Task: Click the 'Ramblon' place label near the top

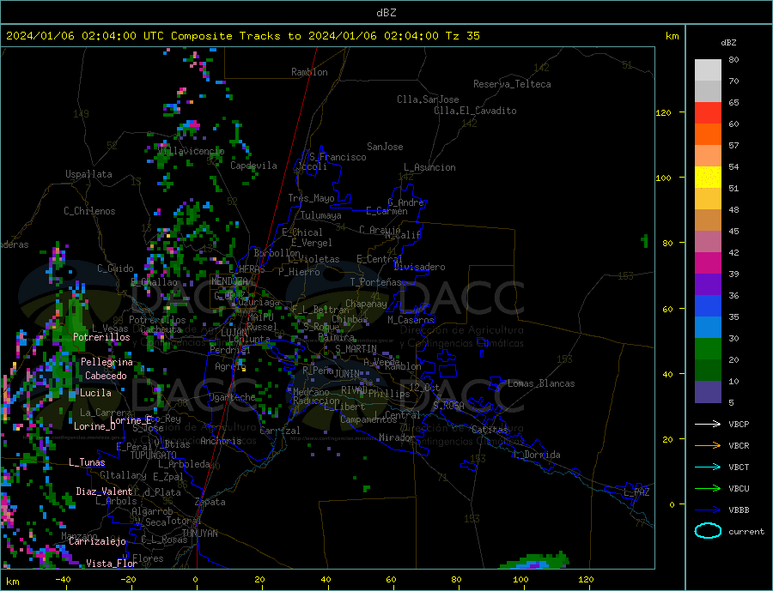Action: pyautogui.click(x=309, y=72)
